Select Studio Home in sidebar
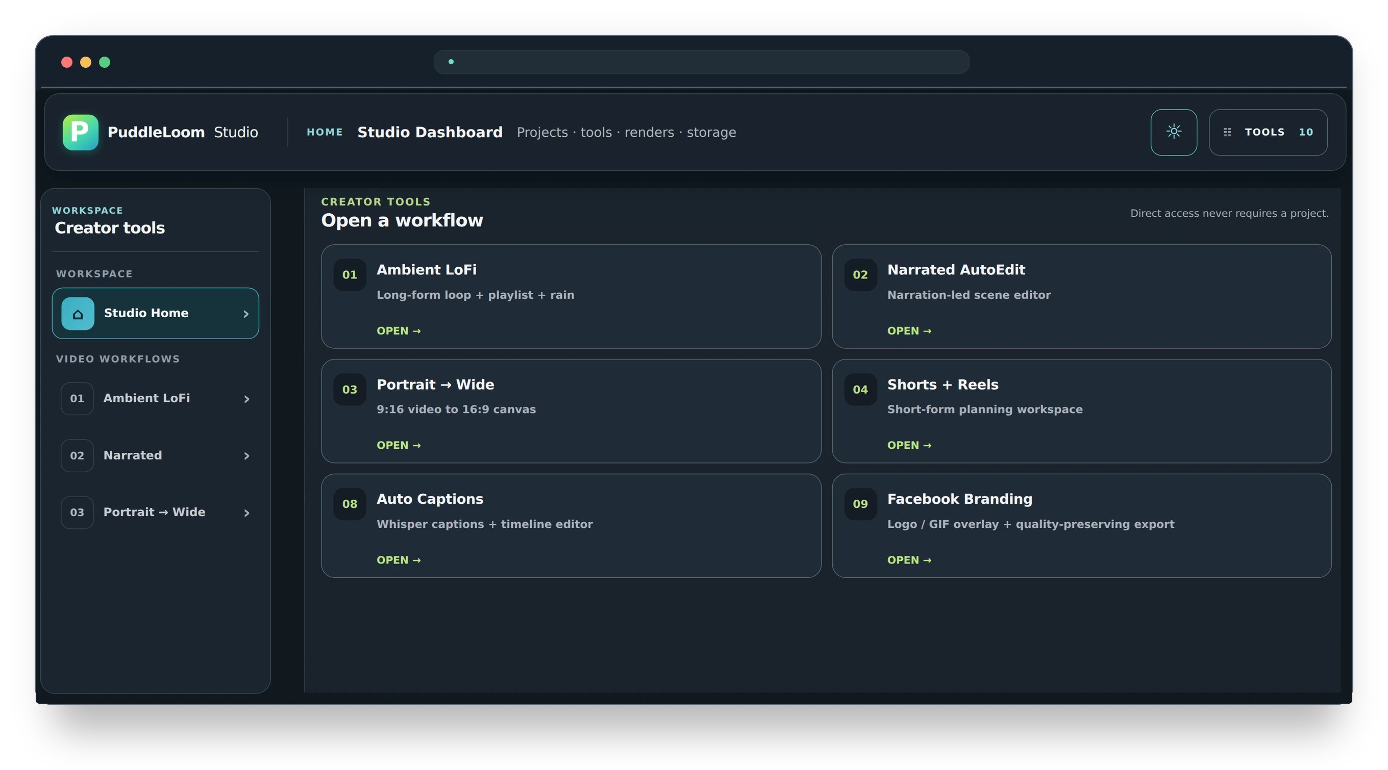This screenshot has height=770, width=1388. coord(155,314)
